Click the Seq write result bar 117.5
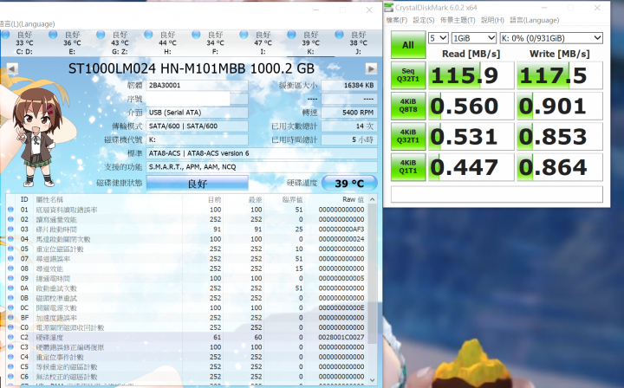This screenshot has width=624, height=388. click(x=560, y=75)
